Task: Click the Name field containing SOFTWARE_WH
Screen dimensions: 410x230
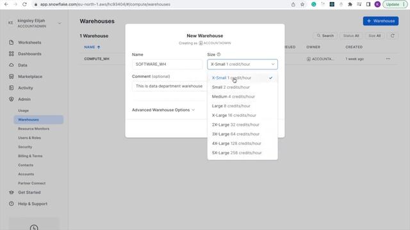Action: (167, 64)
